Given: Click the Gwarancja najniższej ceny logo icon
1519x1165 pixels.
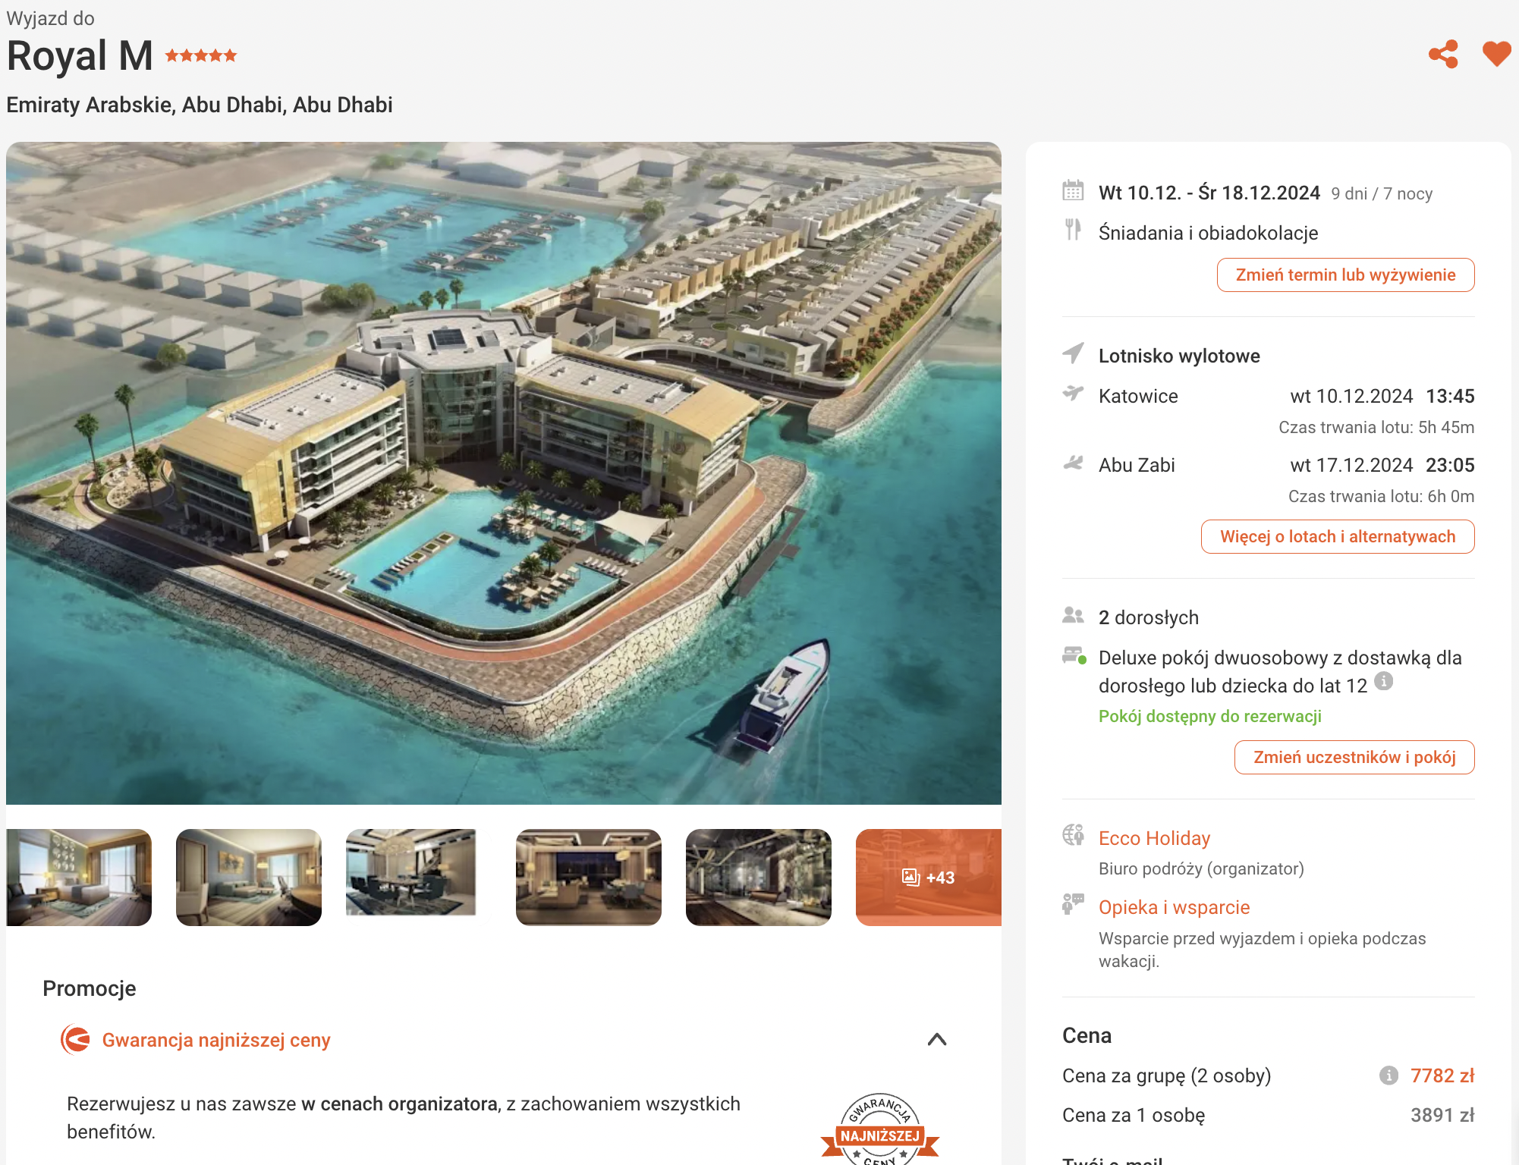Looking at the screenshot, I should (76, 1040).
